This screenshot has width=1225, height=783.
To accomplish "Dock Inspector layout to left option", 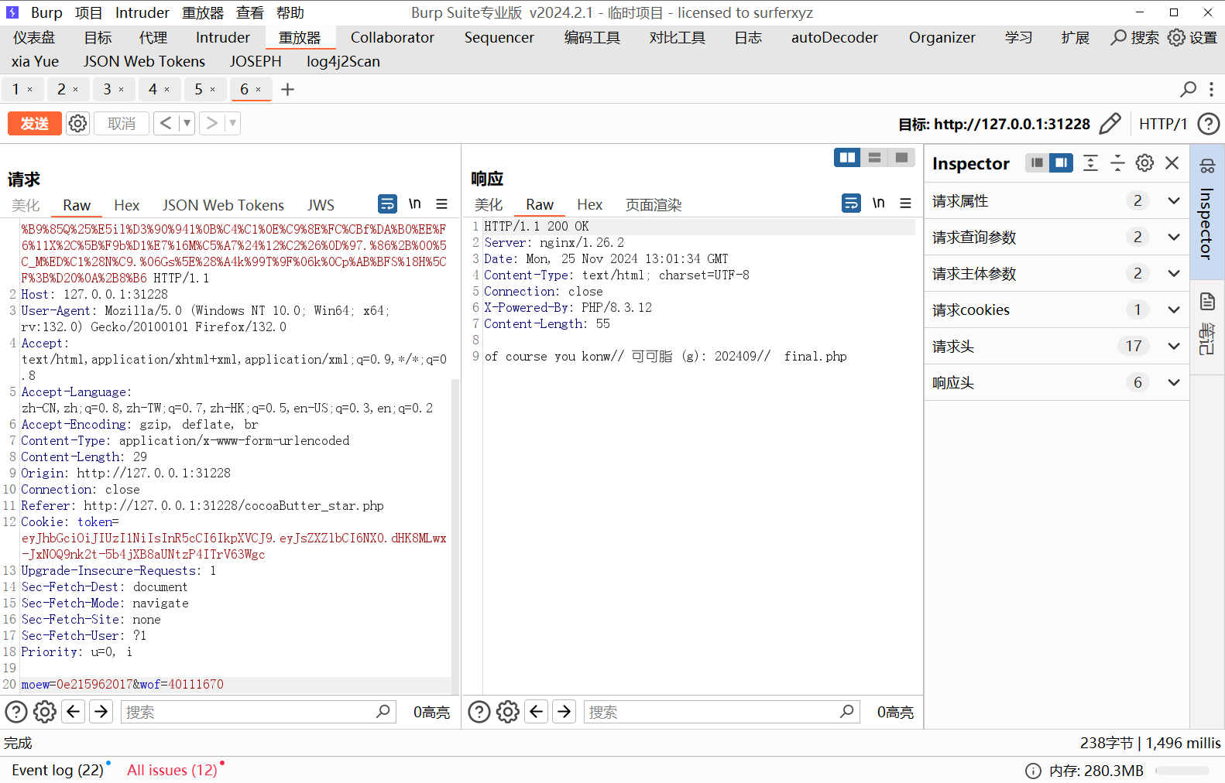I will tap(1038, 162).
